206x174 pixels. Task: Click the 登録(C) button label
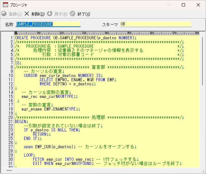pyautogui.click(x=15, y=14)
